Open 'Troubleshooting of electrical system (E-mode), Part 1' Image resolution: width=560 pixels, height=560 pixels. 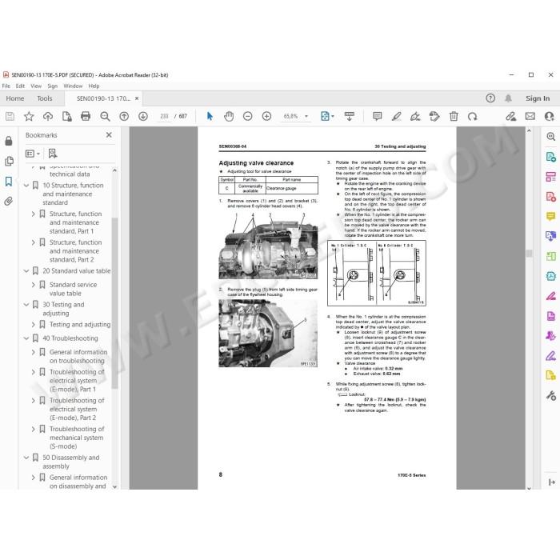77,381
